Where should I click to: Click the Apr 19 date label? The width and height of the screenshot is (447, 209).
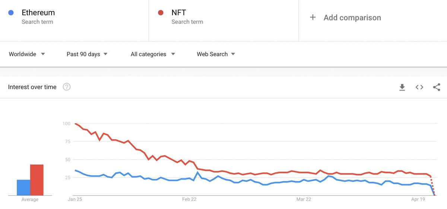coord(418,199)
